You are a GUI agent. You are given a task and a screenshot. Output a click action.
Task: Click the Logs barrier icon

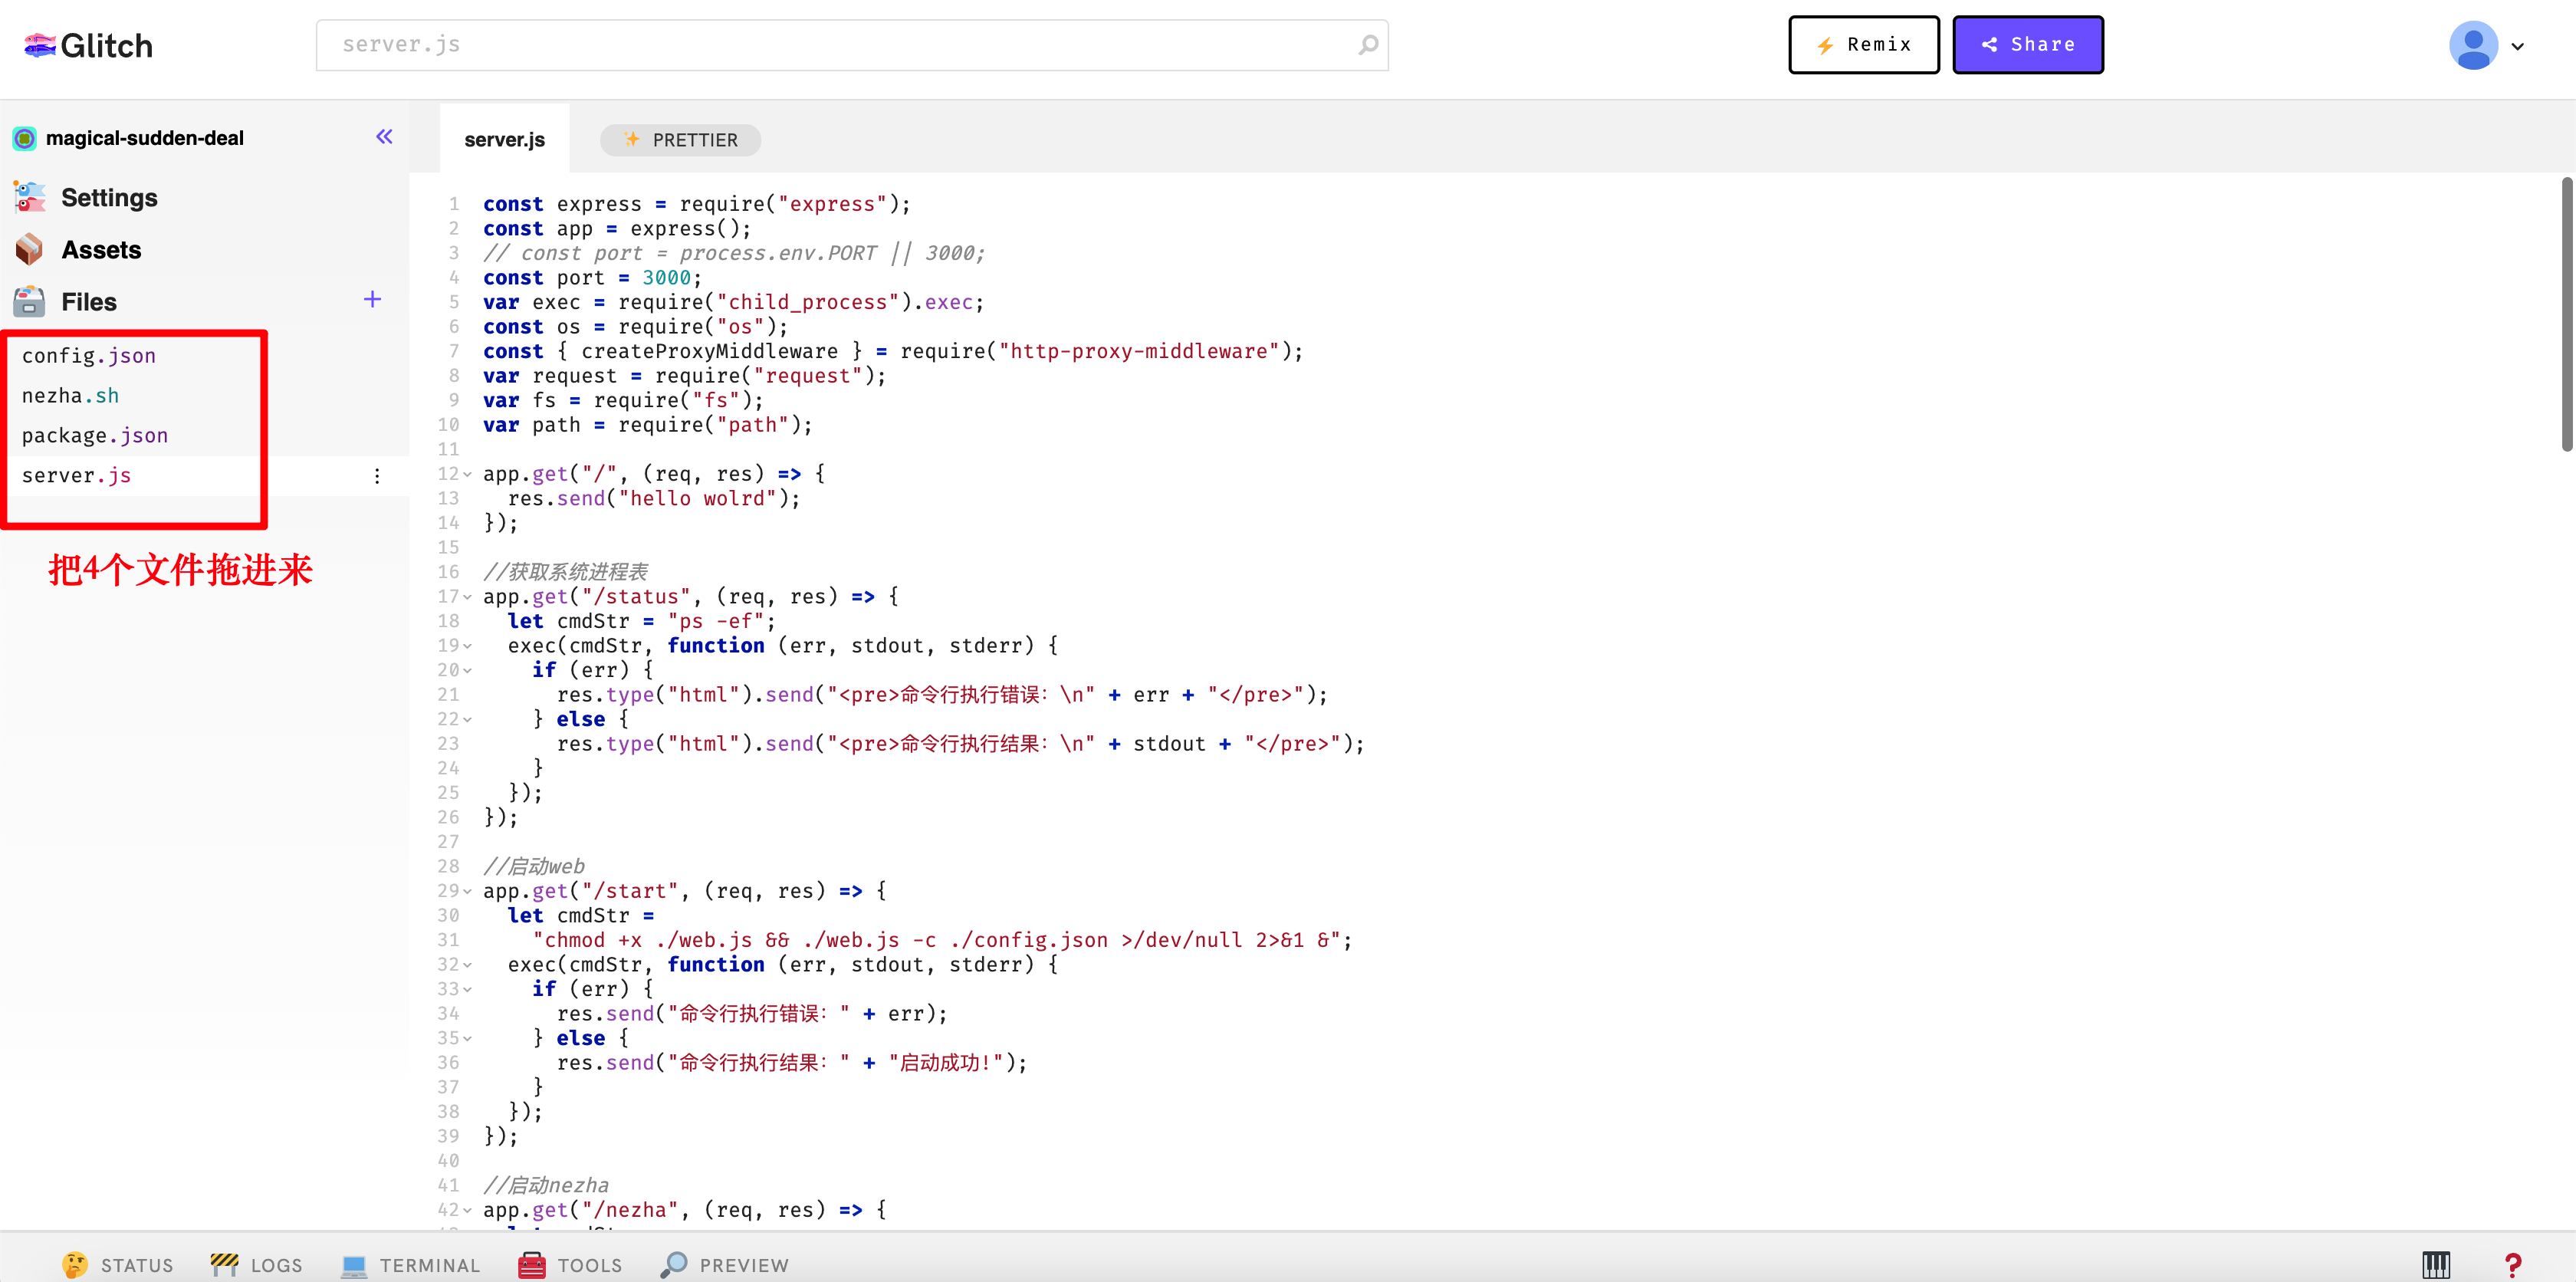[224, 1264]
